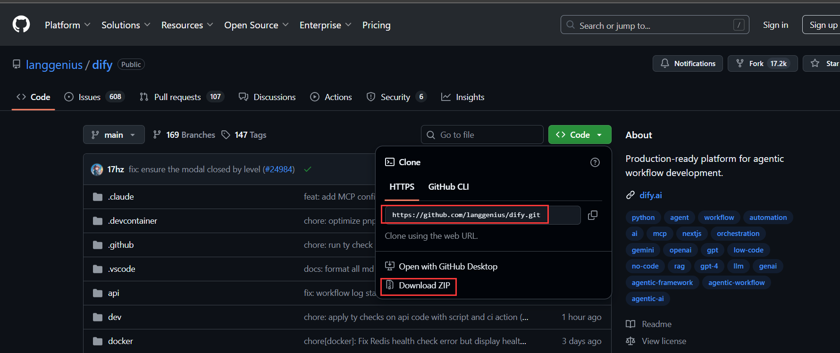Fork the dify repository
Screen dimensions: 840x353
pyautogui.click(x=756, y=63)
